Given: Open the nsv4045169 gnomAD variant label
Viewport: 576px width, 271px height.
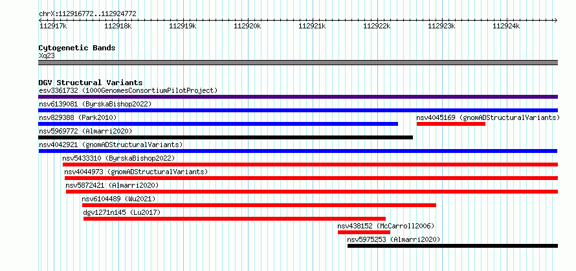Looking at the screenshot, I should [488, 117].
